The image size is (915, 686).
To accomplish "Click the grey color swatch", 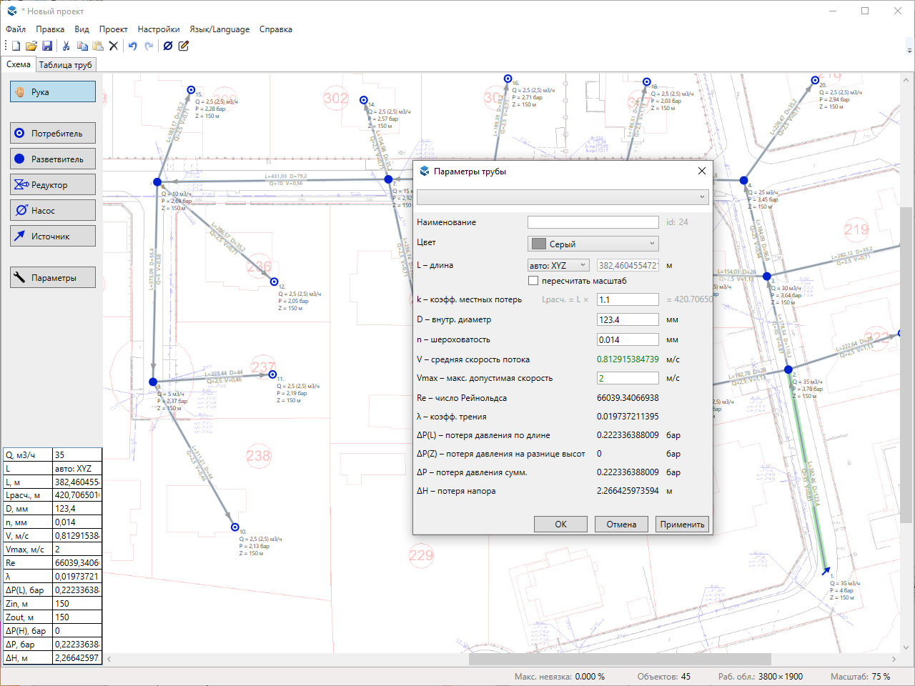I will pyautogui.click(x=539, y=244).
